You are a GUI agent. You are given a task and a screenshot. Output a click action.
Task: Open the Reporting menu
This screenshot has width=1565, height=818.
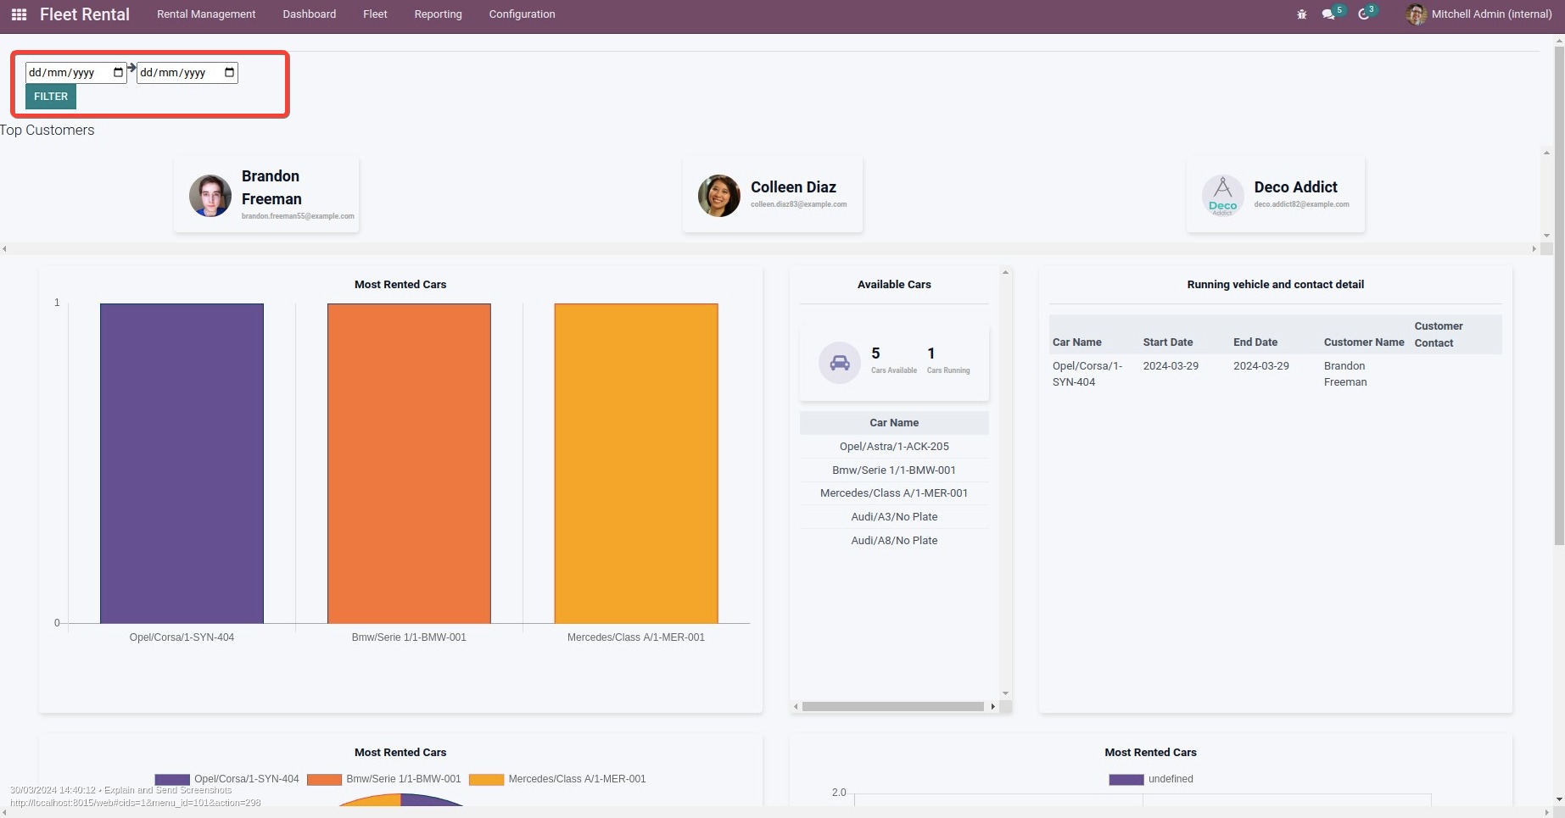tap(439, 14)
